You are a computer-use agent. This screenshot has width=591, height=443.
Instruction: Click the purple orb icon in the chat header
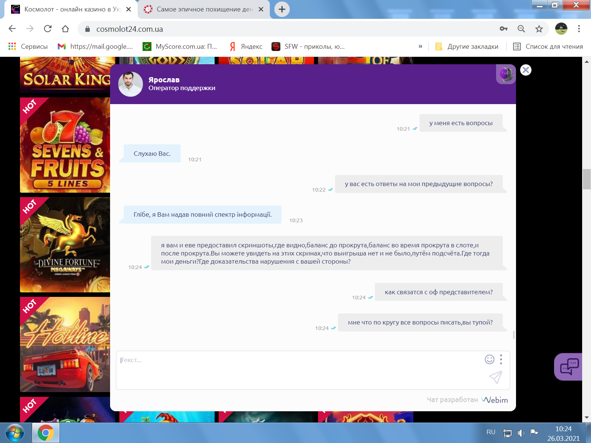(x=506, y=74)
